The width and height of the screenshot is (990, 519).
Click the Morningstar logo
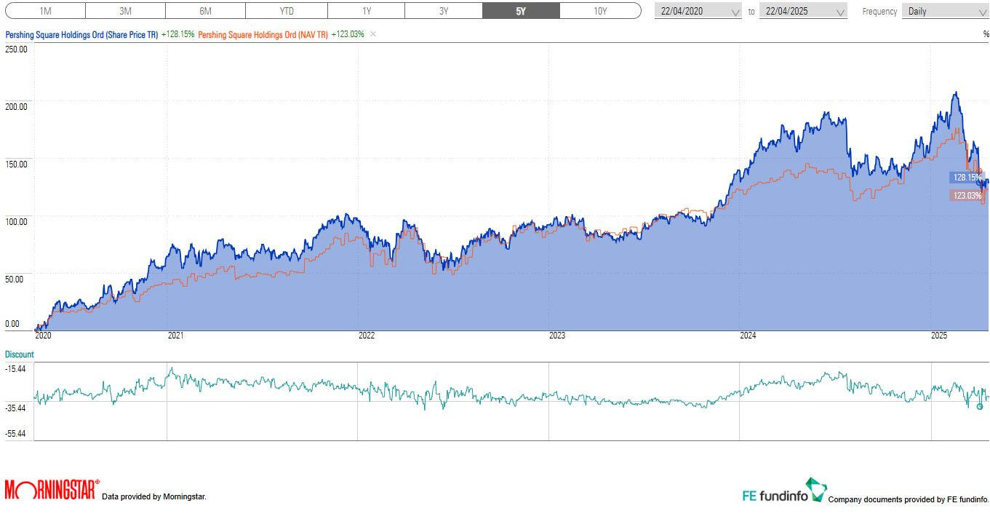click(52, 489)
